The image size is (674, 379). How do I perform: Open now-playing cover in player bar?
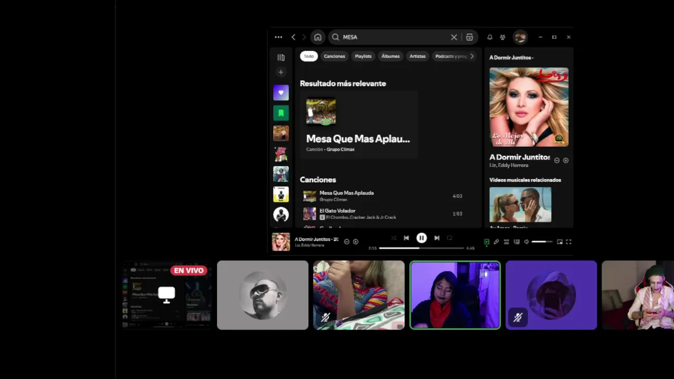pyautogui.click(x=281, y=242)
